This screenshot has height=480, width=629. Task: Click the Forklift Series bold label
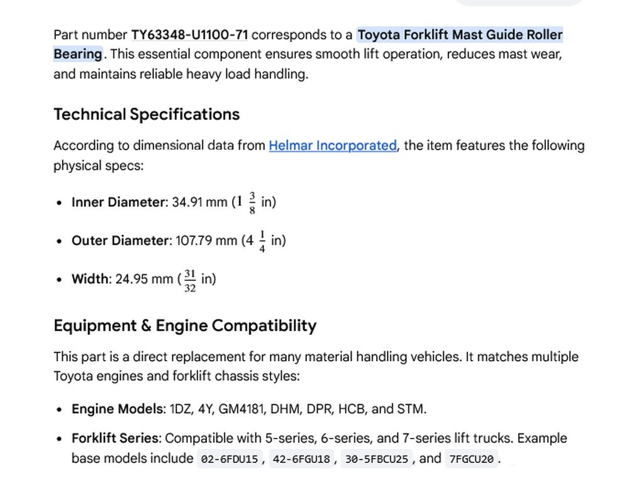pyautogui.click(x=114, y=439)
